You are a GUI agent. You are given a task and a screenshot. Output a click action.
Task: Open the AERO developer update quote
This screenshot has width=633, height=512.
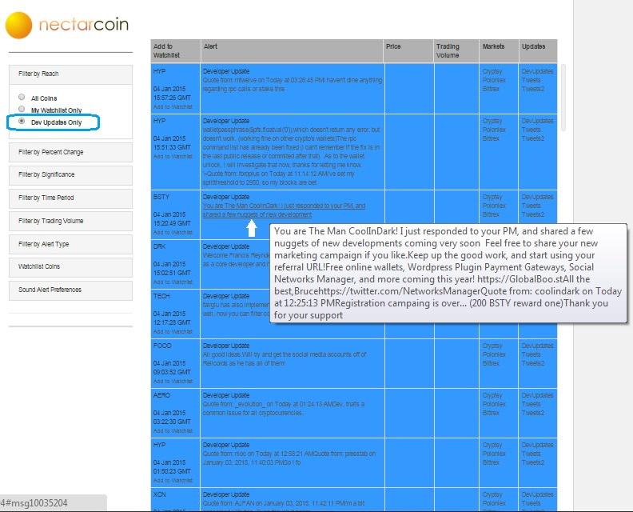(284, 409)
